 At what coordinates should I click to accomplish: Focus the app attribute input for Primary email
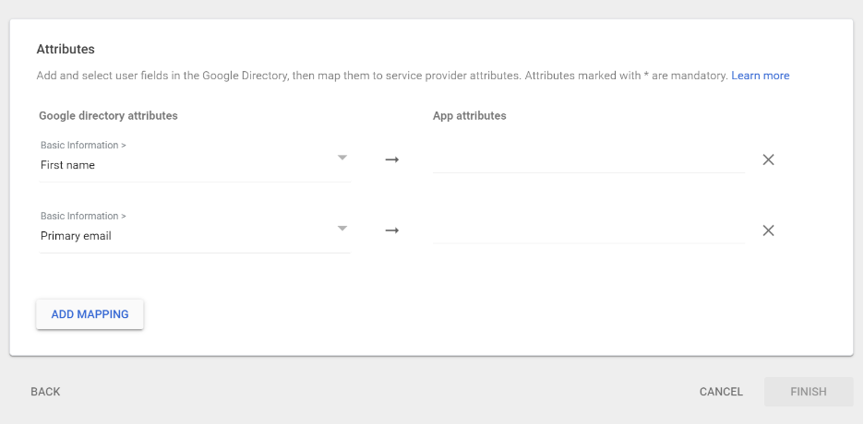click(x=589, y=231)
